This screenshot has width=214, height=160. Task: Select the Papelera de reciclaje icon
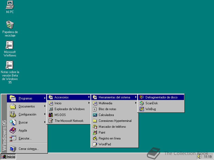click(10, 25)
